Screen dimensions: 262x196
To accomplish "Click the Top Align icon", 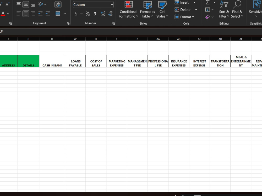I will coord(19,4).
